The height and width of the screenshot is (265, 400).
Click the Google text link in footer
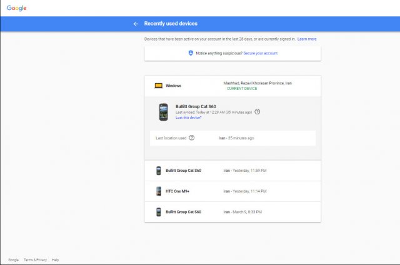[13, 259]
